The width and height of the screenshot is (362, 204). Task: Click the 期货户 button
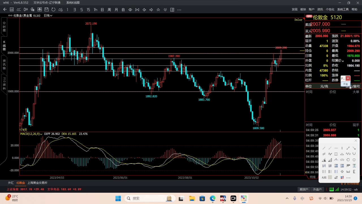click(304, 189)
